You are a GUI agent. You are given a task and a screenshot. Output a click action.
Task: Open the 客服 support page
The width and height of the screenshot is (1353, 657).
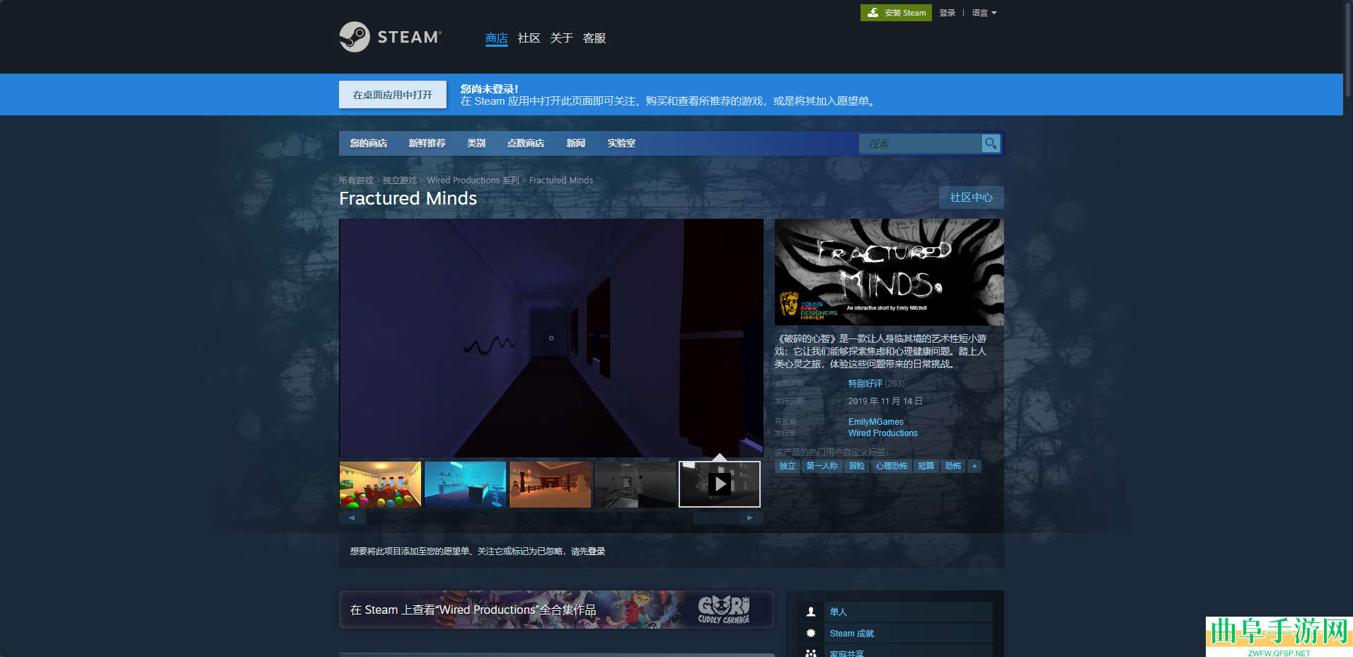click(594, 38)
